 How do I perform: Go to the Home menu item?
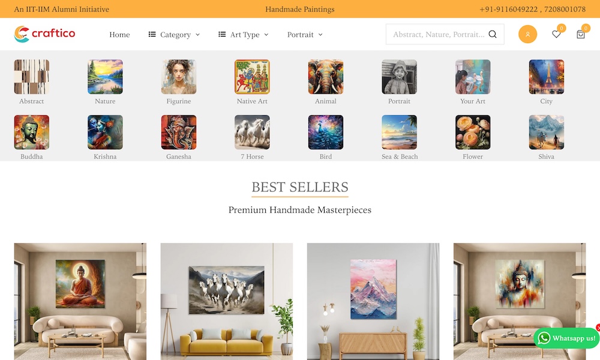pos(119,34)
